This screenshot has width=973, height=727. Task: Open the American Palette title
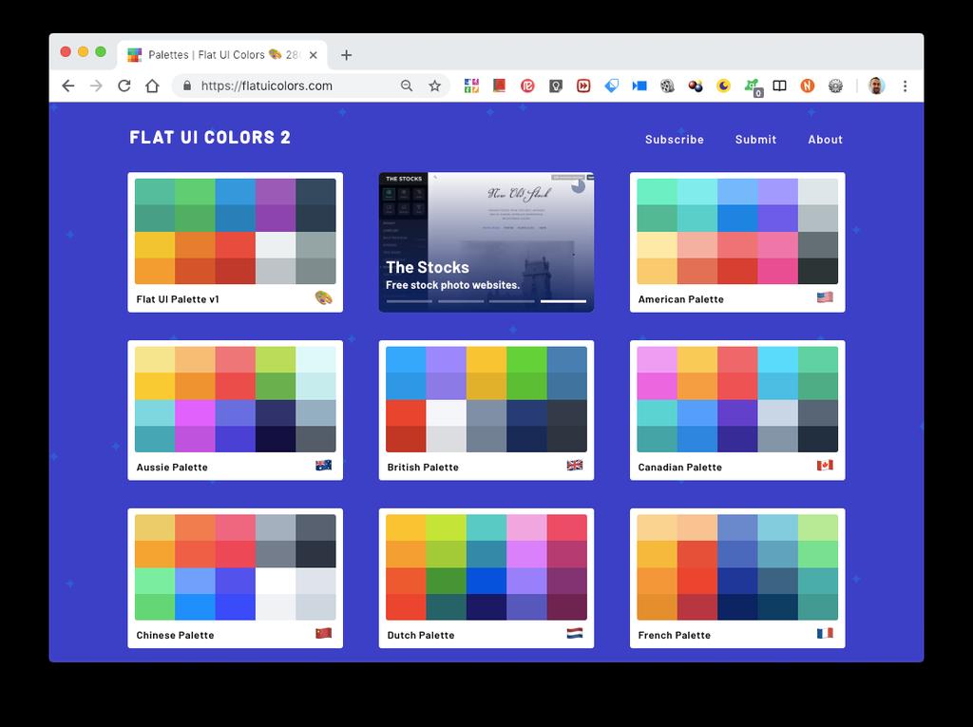tap(680, 299)
